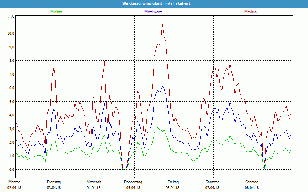308x192 pixels.
Task: Click the date 05.04.18
Action: point(133,188)
